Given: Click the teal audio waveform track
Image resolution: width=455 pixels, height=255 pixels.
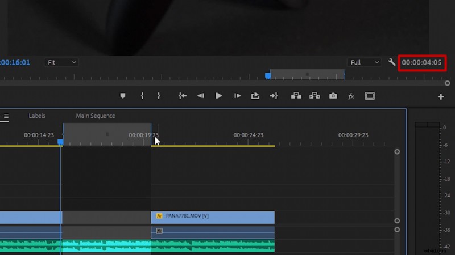Looking at the screenshot, I should [137, 246].
